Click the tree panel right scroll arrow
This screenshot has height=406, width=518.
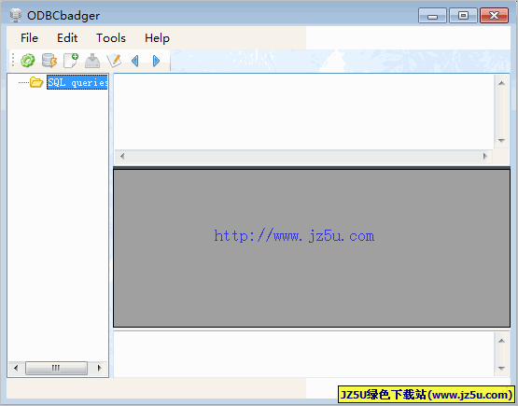click(100, 368)
